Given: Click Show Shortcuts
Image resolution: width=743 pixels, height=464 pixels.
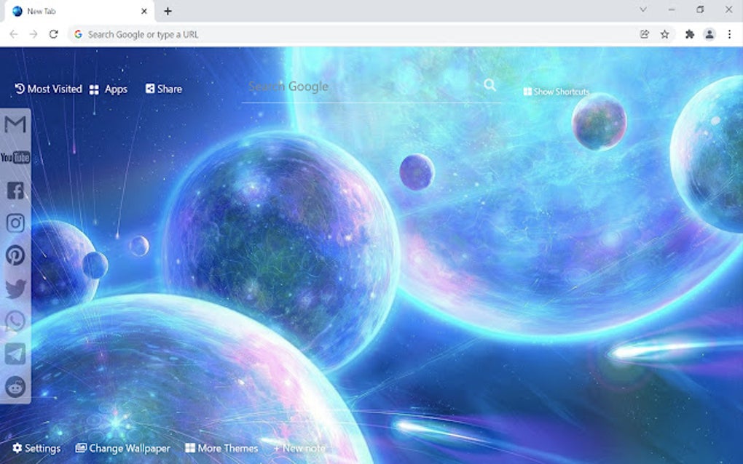Looking at the screenshot, I should tap(557, 92).
